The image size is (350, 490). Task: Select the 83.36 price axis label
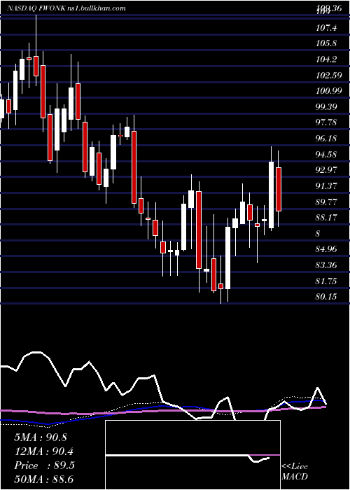tap(327, 265)
